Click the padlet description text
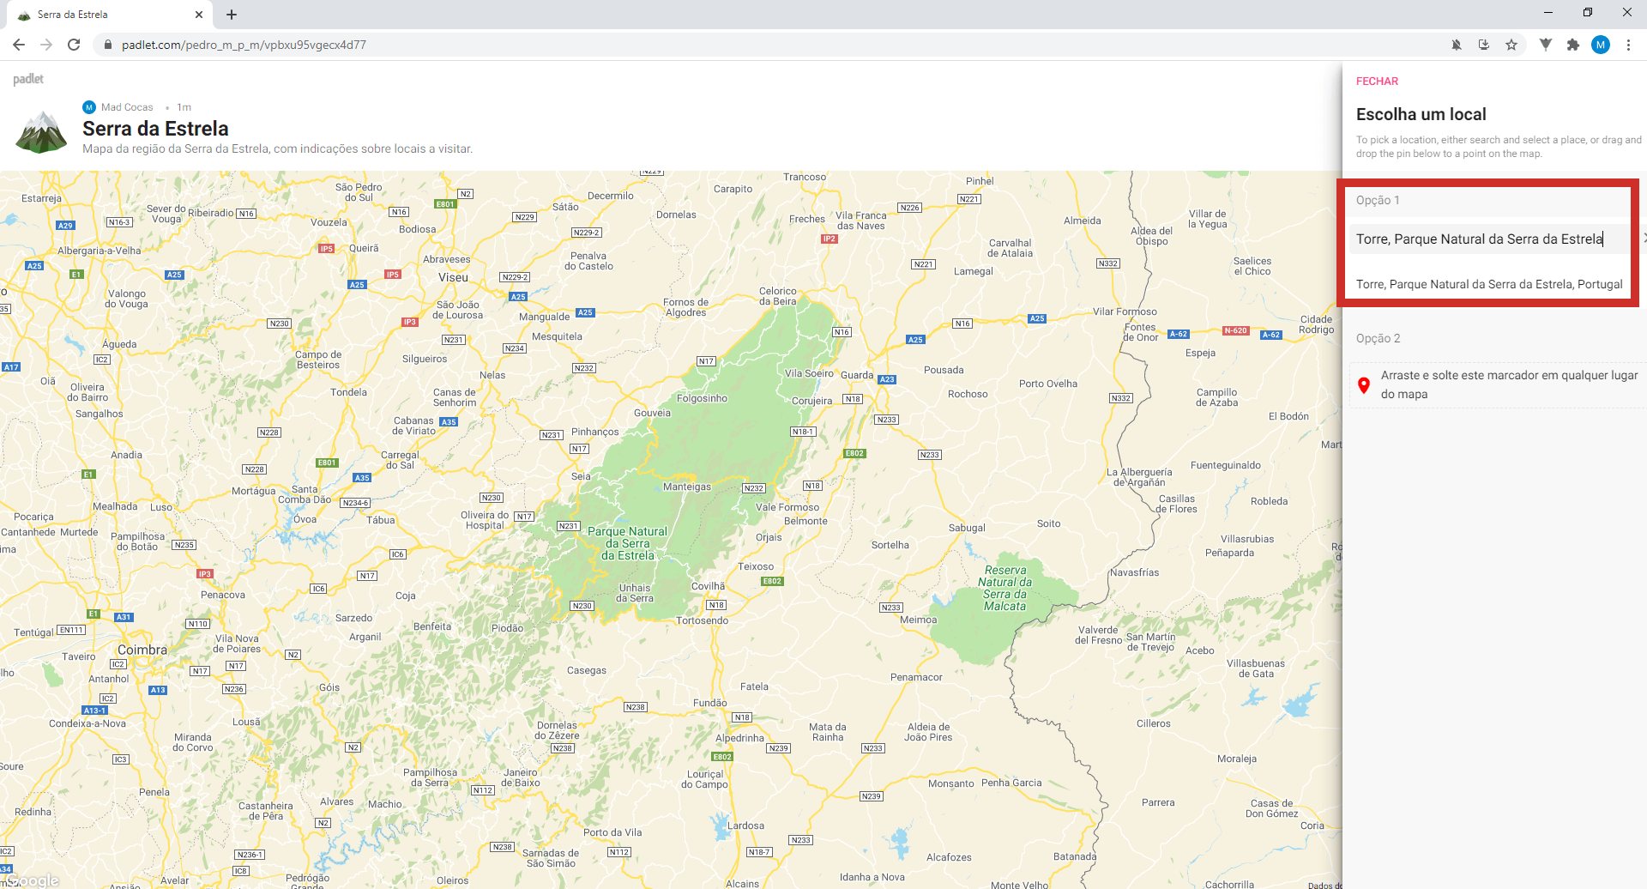 277,149
